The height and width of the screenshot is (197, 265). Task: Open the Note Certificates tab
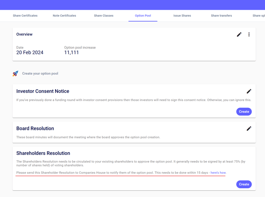(64, 16)
